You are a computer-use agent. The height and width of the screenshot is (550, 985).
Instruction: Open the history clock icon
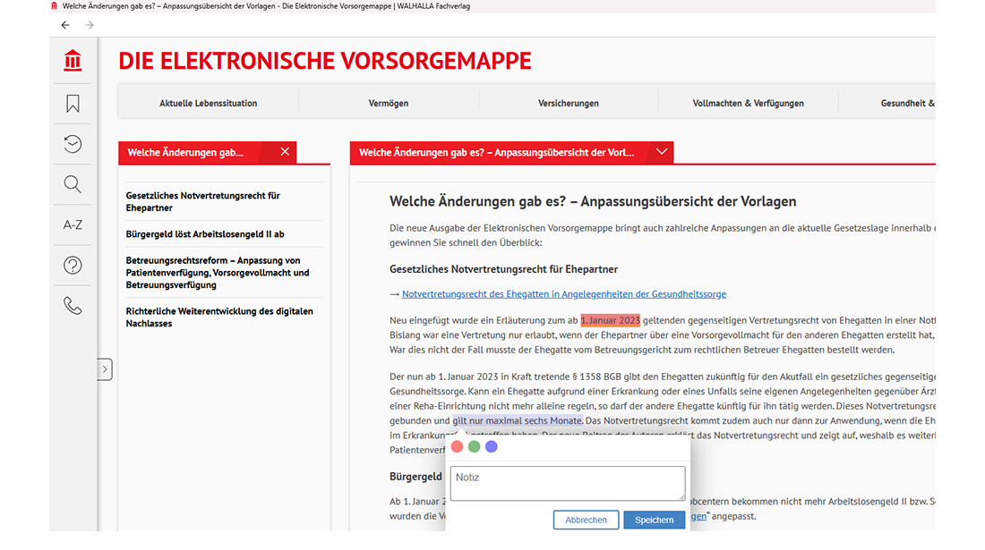(73, 144)
